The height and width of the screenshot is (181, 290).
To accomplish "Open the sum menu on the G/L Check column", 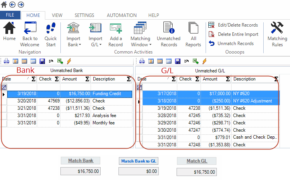I will point(197,79).
